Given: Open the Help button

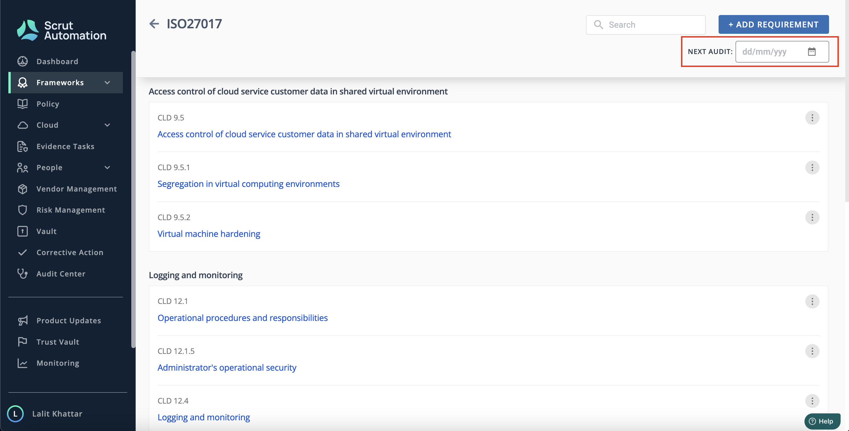Looking at the screenshot, I should (x=822, y=421).
